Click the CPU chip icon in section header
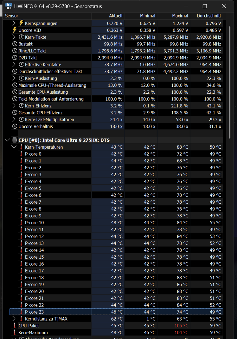Image resolution: width=237 pixels, height=339 pixels. coord(15,140)
